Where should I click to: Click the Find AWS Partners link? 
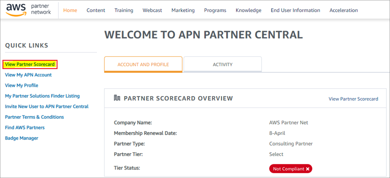tap(25, 127)
